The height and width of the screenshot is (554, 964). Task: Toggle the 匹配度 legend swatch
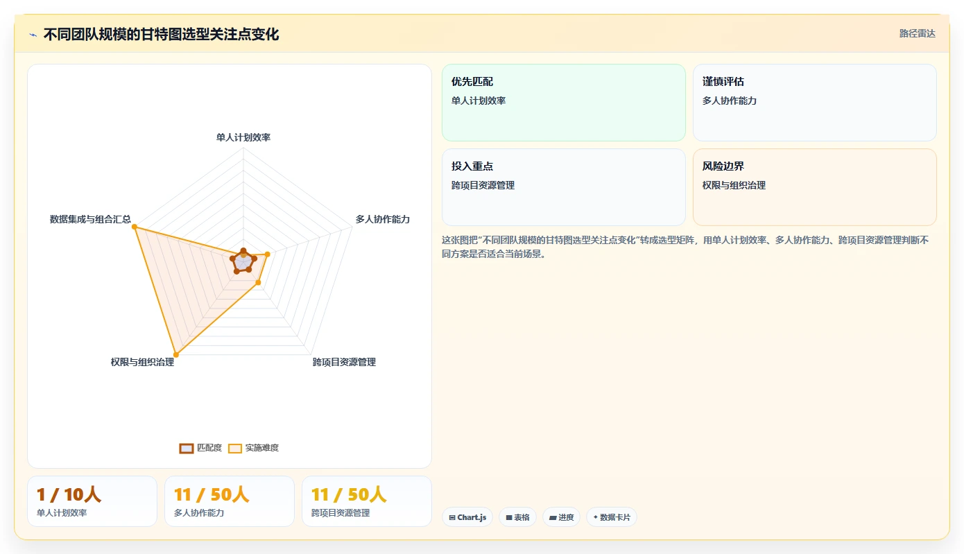coord(186,449)
